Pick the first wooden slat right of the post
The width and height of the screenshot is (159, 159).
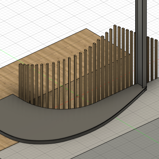[148, 58]
